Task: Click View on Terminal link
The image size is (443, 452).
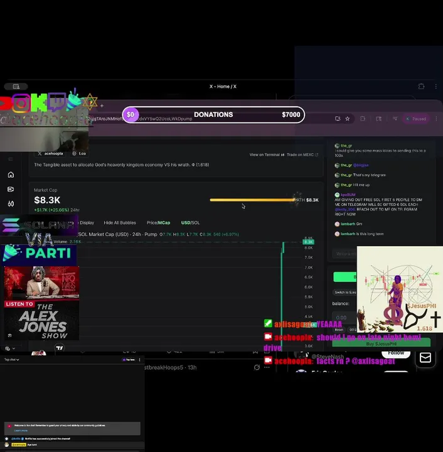Action: 267,155
